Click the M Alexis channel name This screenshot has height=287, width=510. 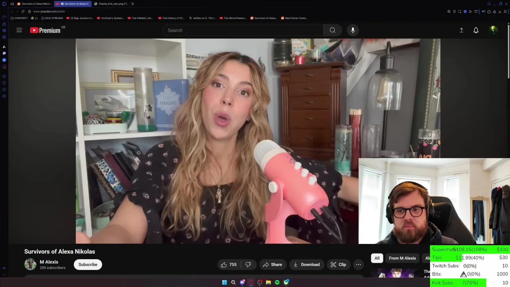pyautogui.click(x=49, y=262)
